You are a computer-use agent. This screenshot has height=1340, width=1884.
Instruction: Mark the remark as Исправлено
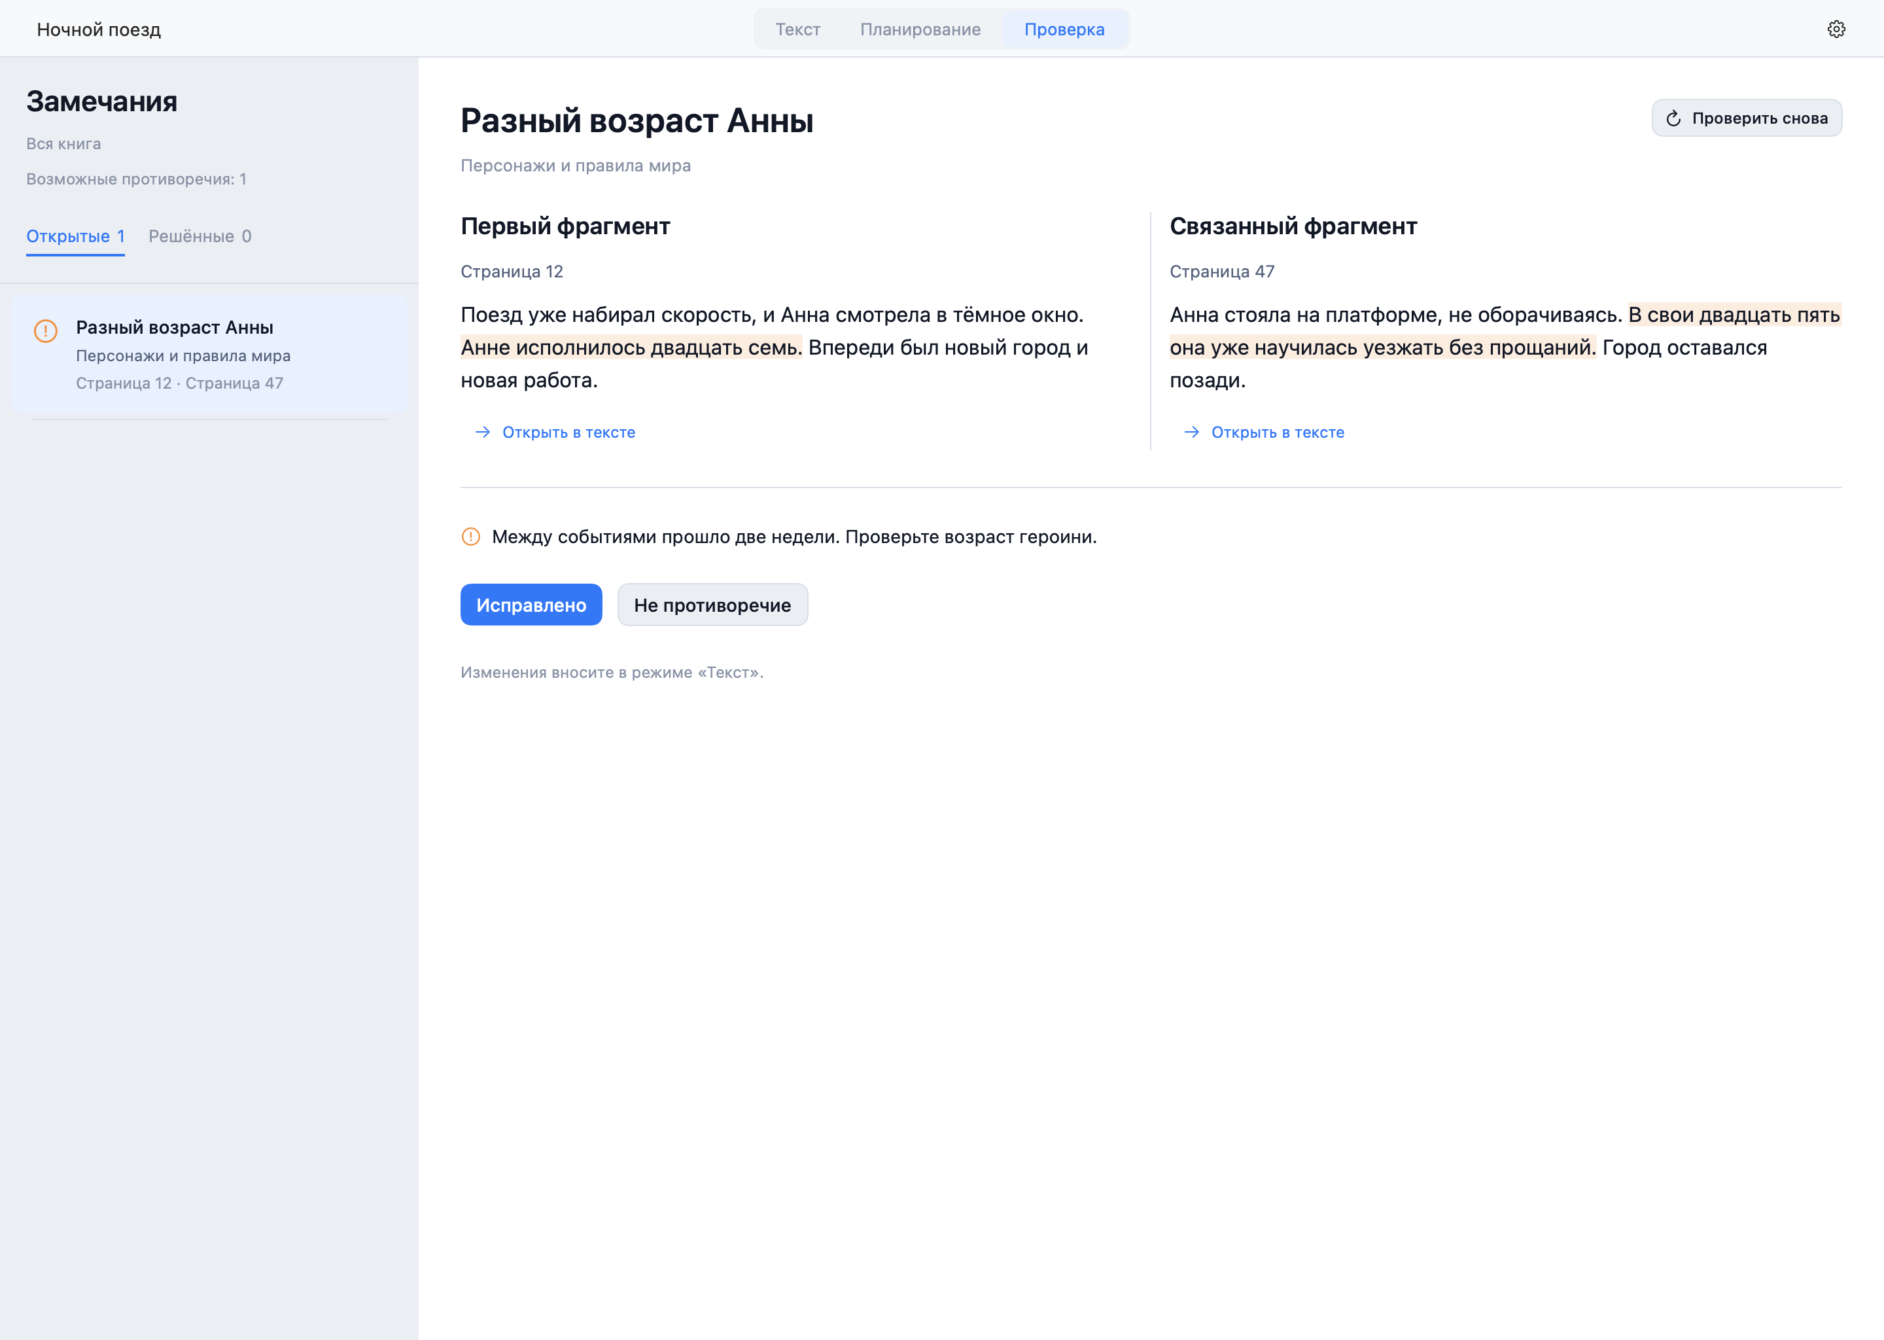pos(531,605)
